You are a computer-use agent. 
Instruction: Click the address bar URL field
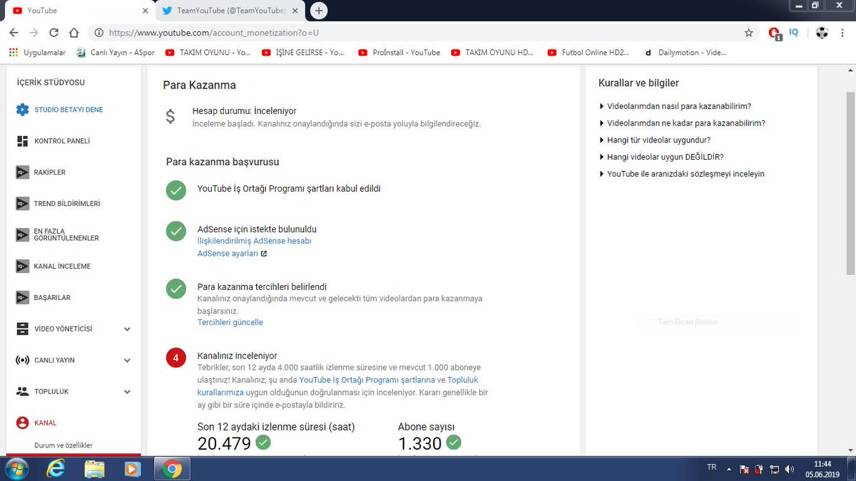pyautogui.click(x=421, y=33)
